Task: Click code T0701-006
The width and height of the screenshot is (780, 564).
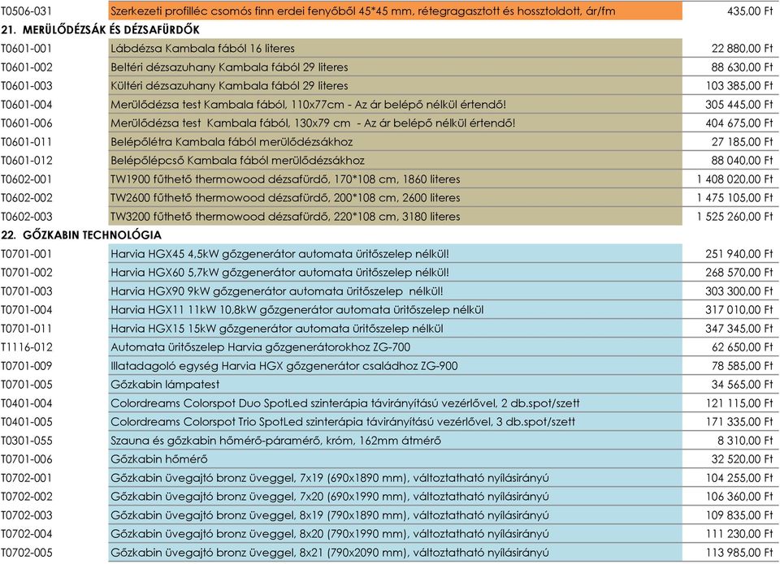Action: pyautogui.click(x=26, y=459)
